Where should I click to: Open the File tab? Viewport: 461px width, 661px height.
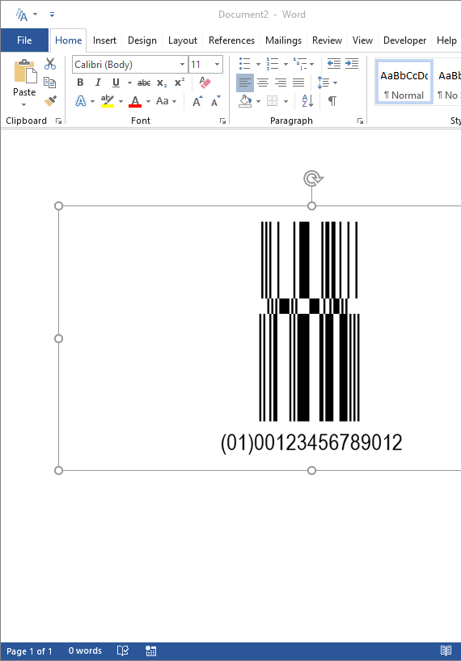(x=24, y=40)
